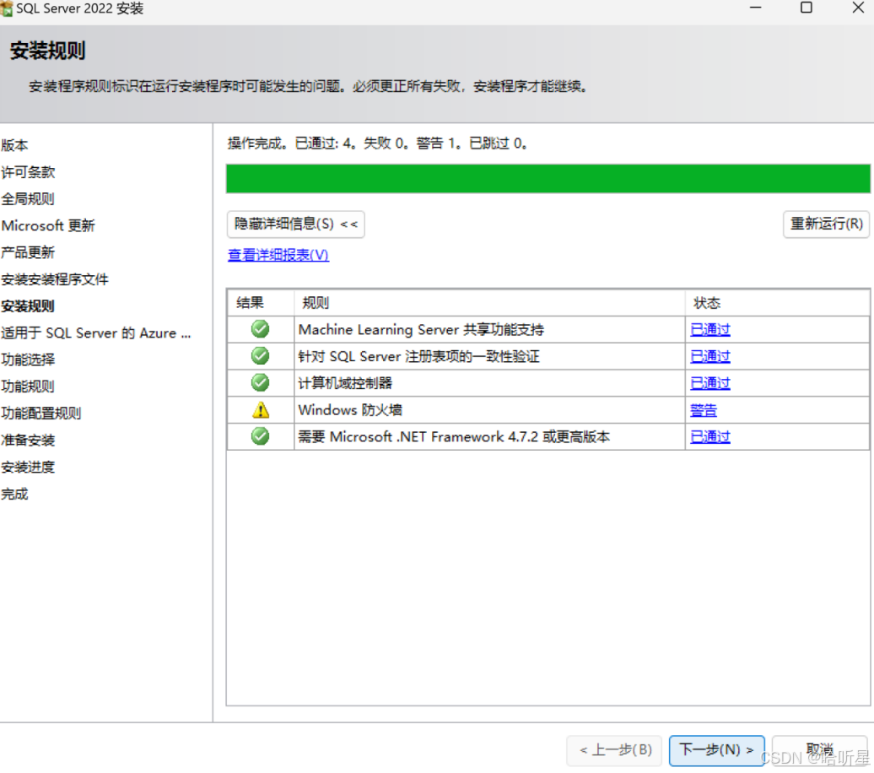
Task: Click the check icon for .NET Framework 4.7.2 rule
Action: point(260,436)
